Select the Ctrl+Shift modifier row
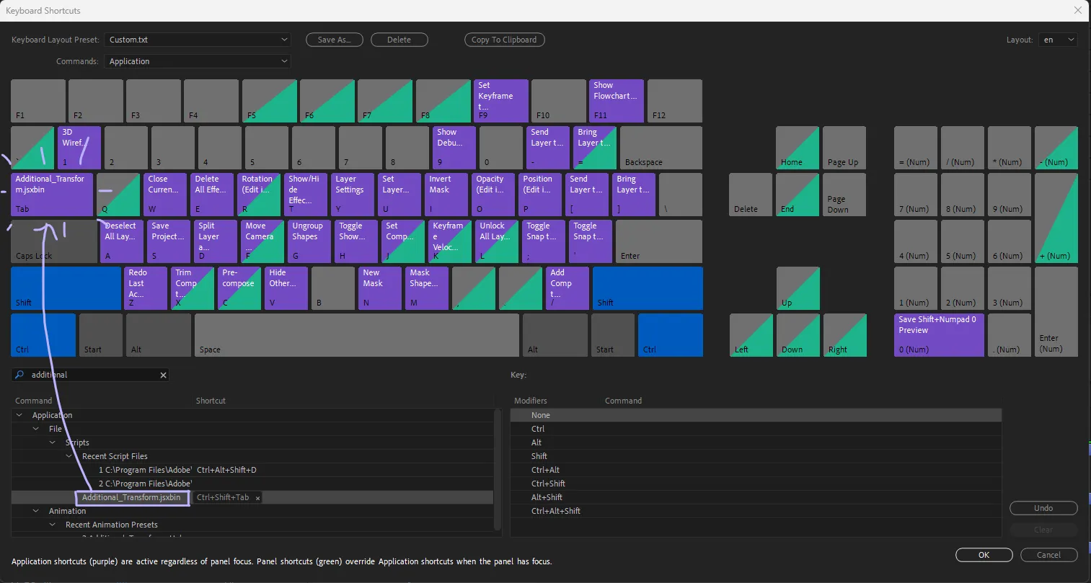Viewport: 1091px width, 583px height. pyautogui.click(x=756, y=484)
